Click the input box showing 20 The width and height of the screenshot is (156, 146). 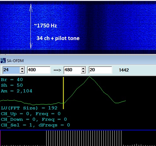click(x=100, y=70)
